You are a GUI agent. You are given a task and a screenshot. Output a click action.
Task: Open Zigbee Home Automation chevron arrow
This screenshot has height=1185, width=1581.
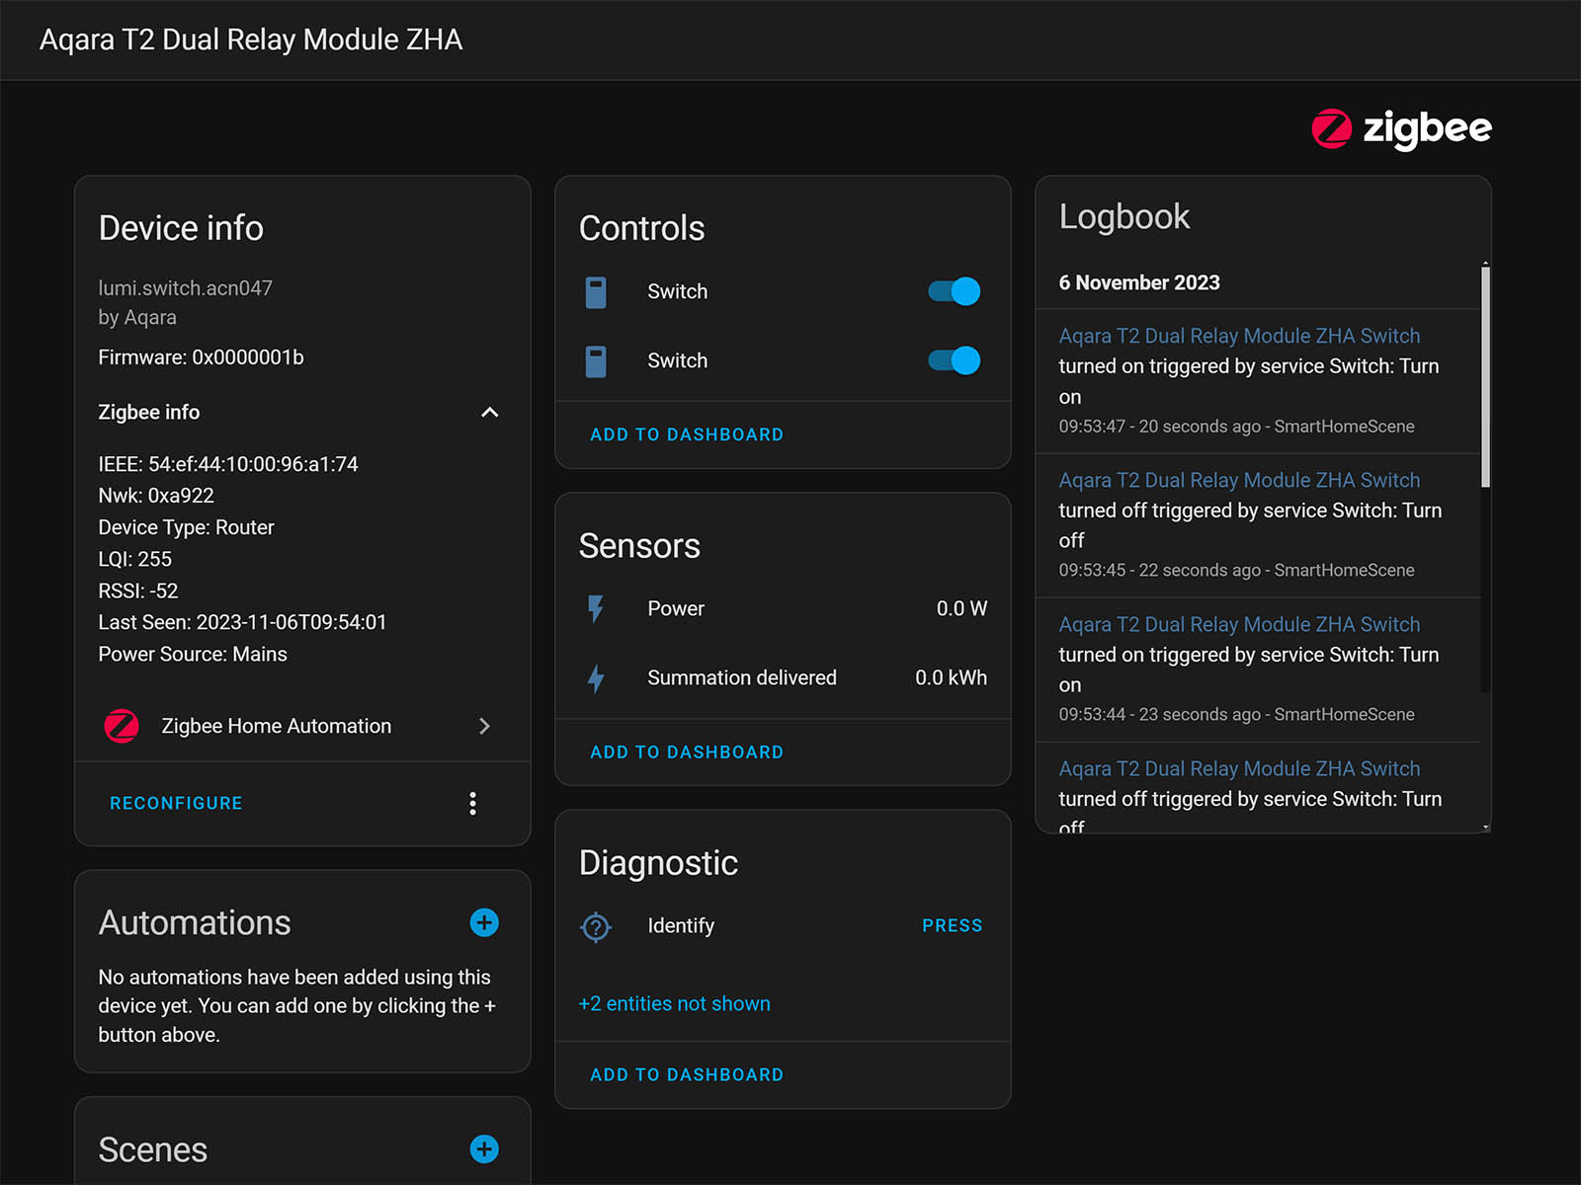pos(484,726)
